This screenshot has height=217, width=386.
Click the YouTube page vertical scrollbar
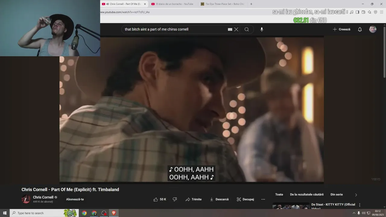click(x=384, y=52)
